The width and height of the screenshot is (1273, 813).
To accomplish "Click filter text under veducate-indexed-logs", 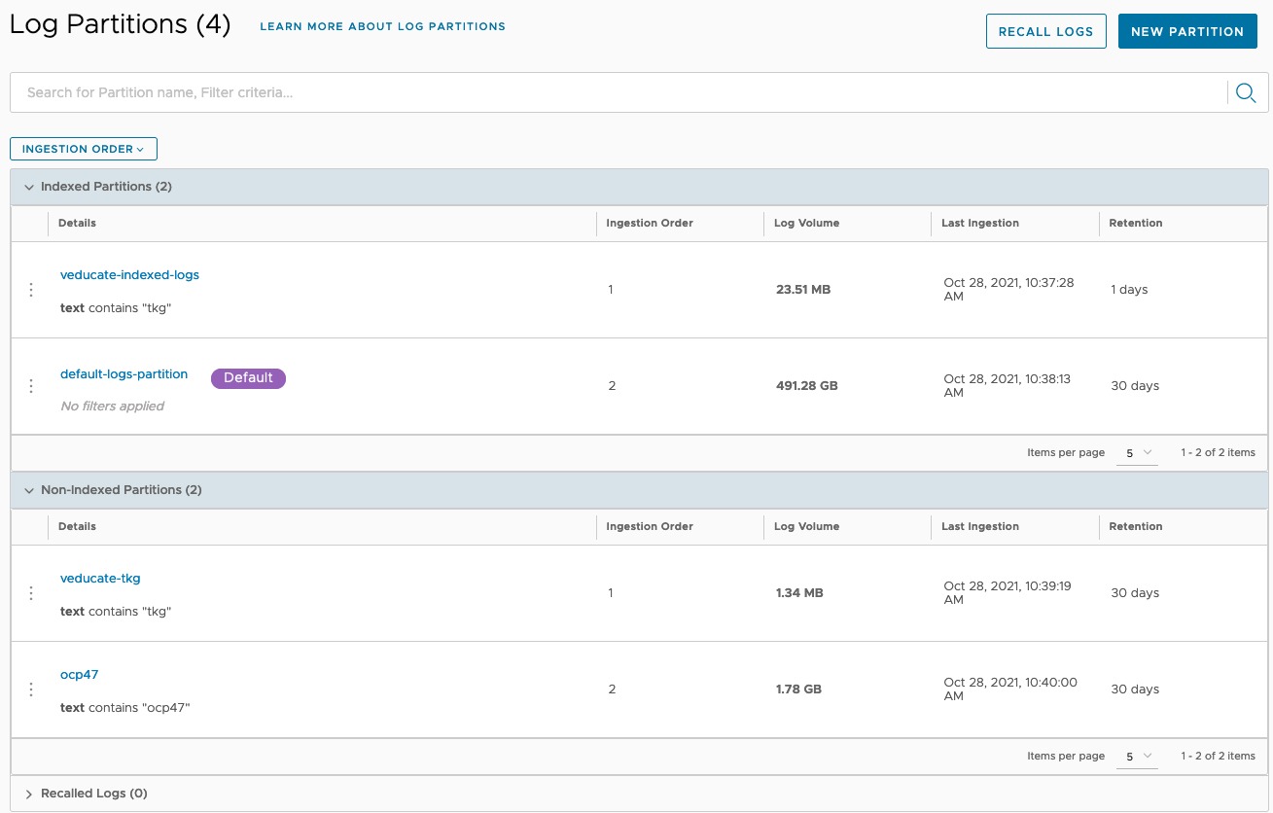I will (116, 308).
